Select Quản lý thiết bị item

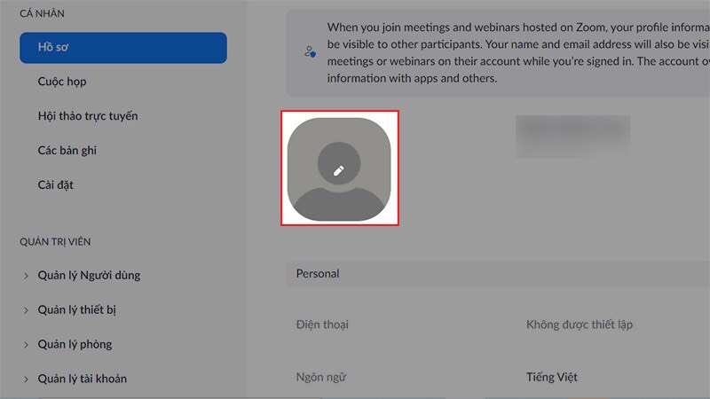tap(77, 309)
